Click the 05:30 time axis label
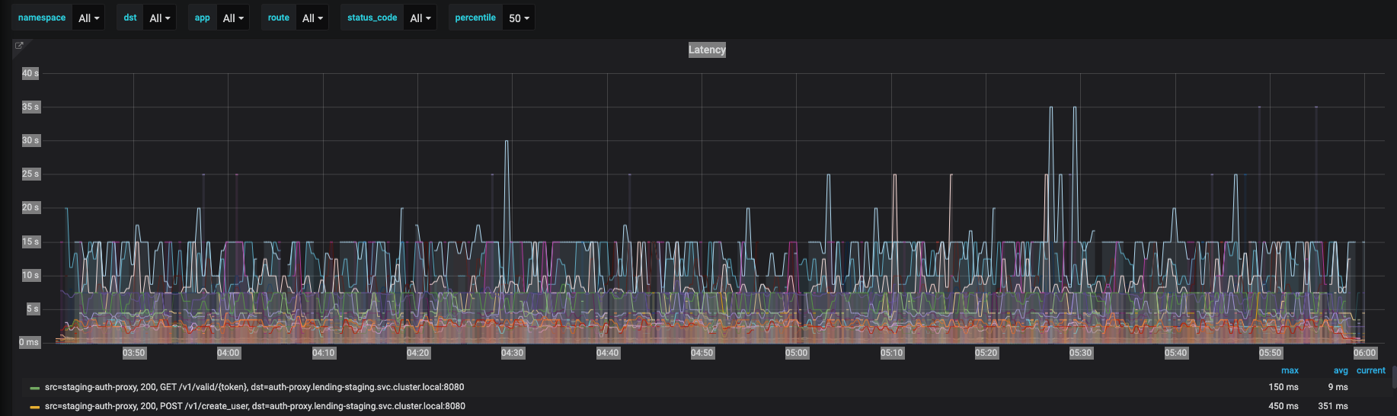The height and width of the screenshot is (416, 1397). 1081,353
